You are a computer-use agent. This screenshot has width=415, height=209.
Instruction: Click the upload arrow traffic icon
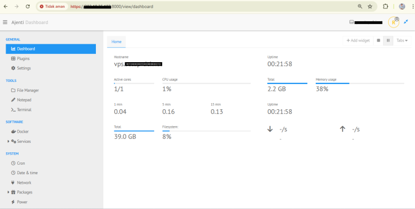pos(343,129)
